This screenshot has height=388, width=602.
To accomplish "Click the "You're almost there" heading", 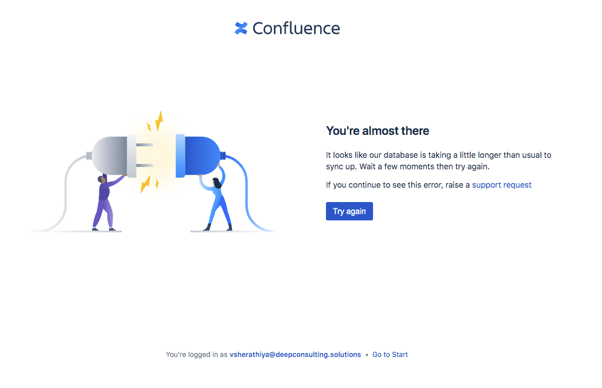I will coord(378,131).
